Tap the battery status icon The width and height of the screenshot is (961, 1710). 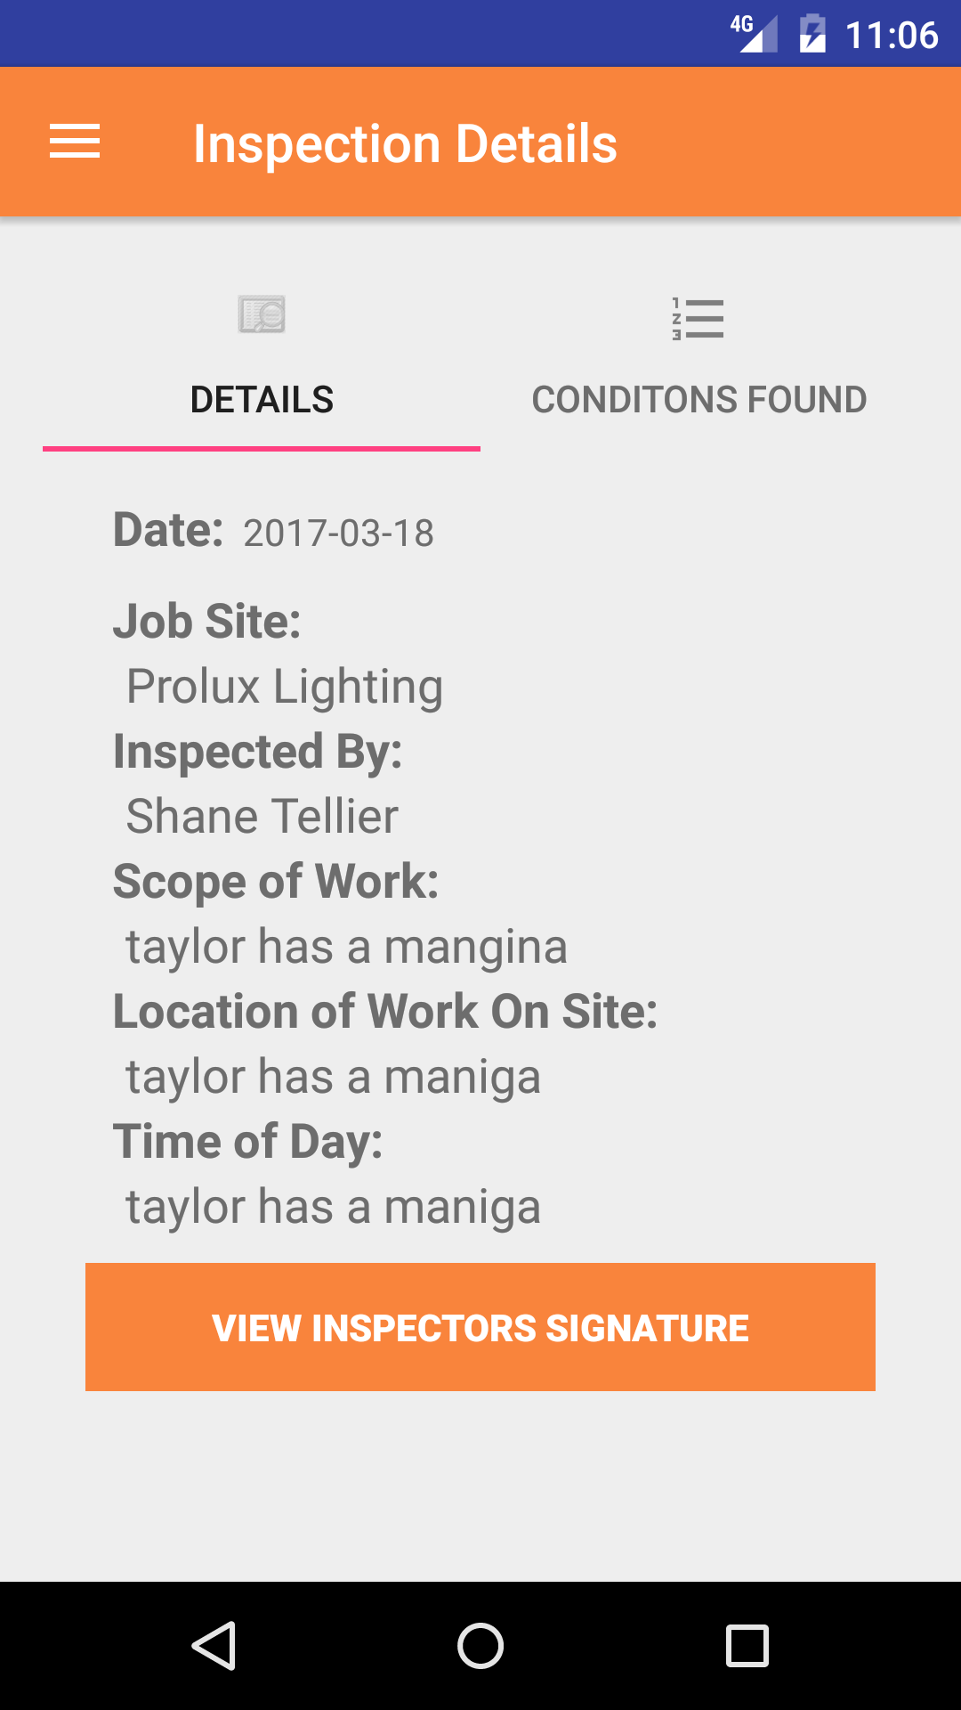(812, 35)
